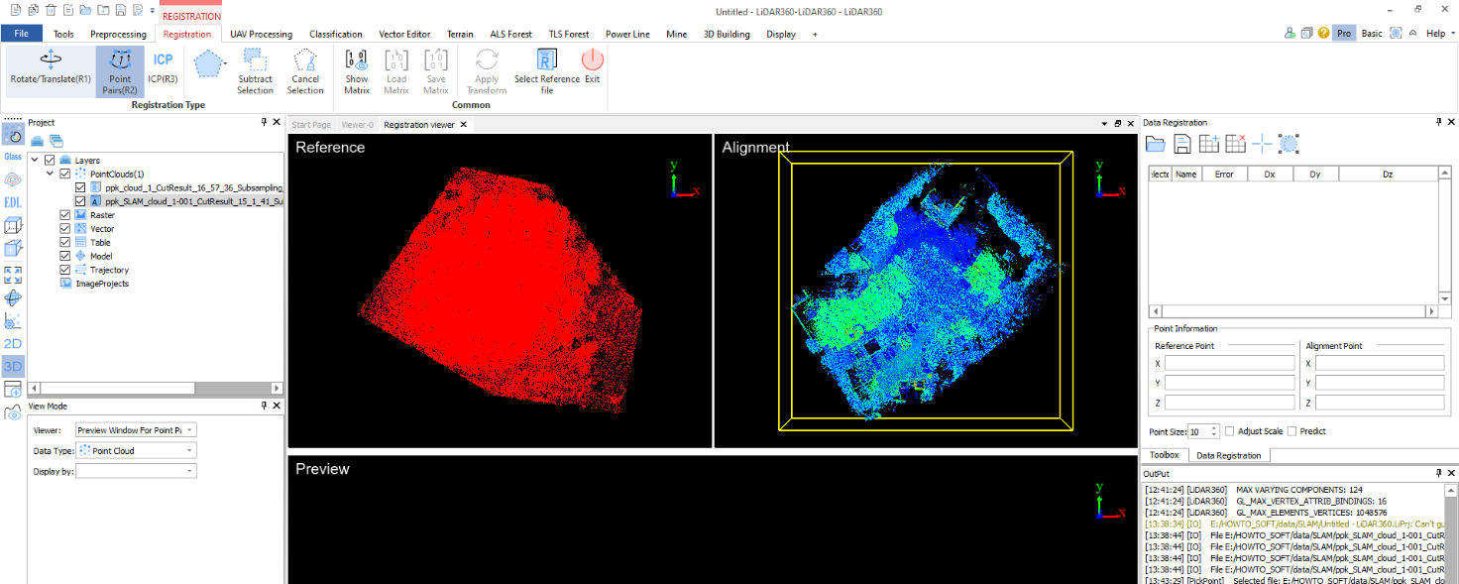The width and height of the screenshot is (1459, 584).
Task: Open file folder icon in Data Registration
Action: click(1155, 144)
